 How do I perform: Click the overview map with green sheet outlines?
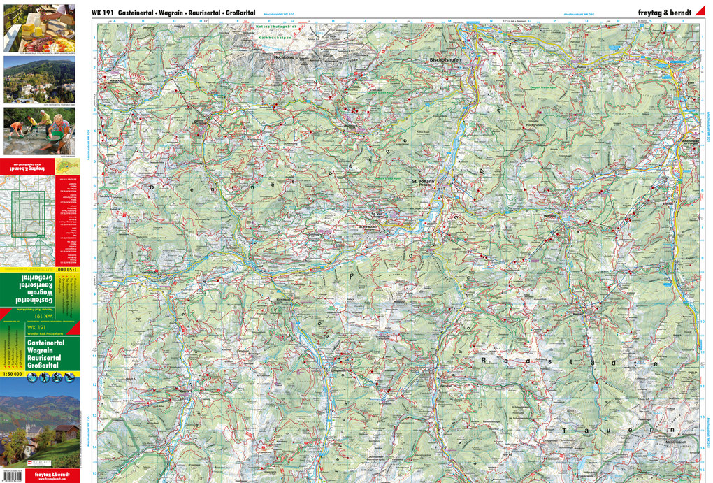point(27,221)
